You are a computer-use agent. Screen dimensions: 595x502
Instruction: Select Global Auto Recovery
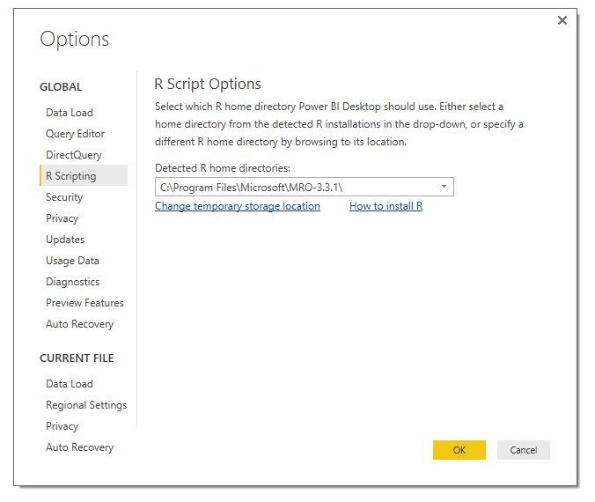pos(80,324)
